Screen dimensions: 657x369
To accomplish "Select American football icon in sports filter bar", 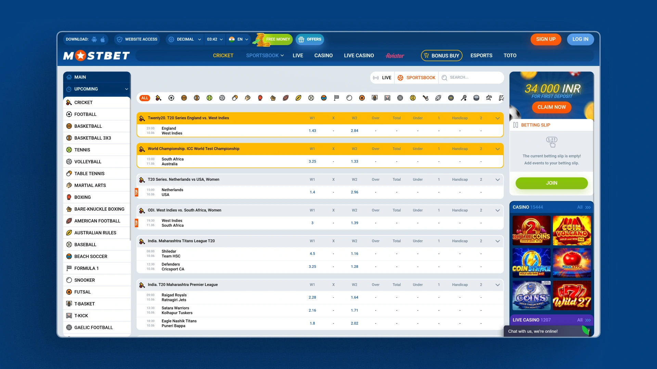I will [x=286, y=98].
